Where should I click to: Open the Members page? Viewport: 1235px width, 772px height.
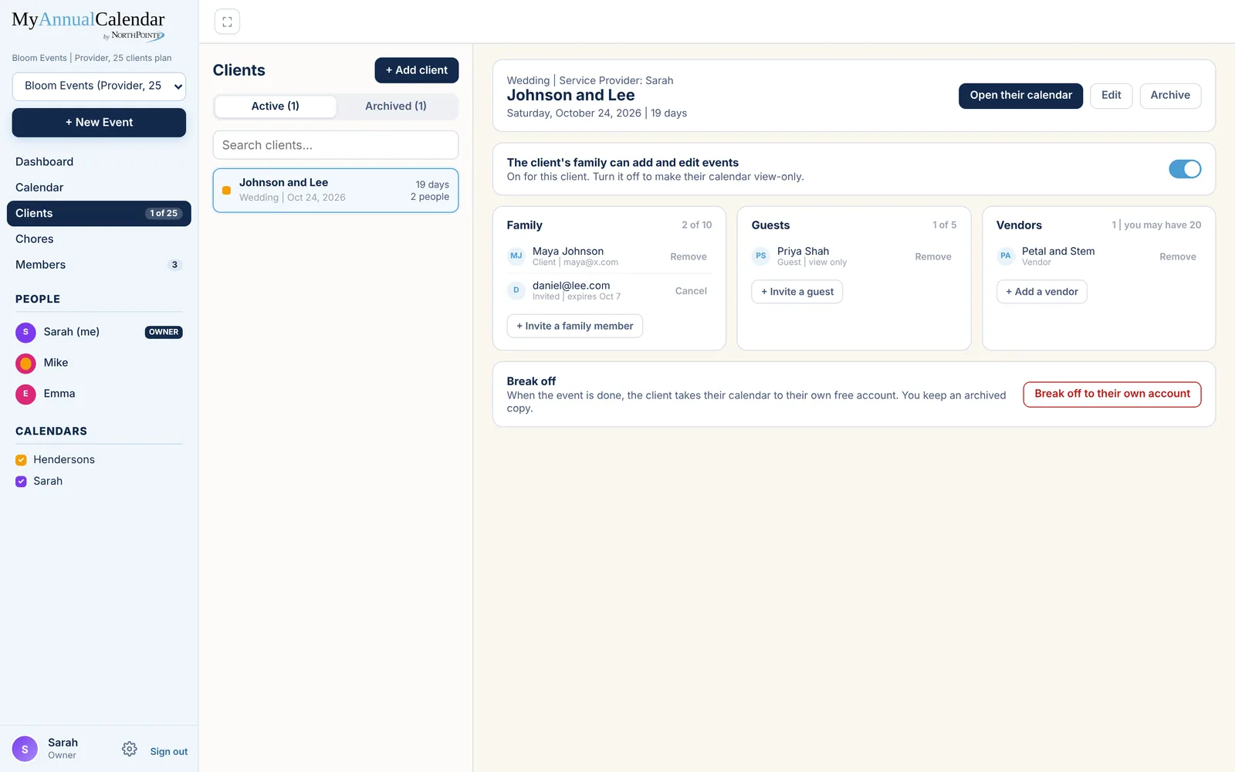pos(99,265)
